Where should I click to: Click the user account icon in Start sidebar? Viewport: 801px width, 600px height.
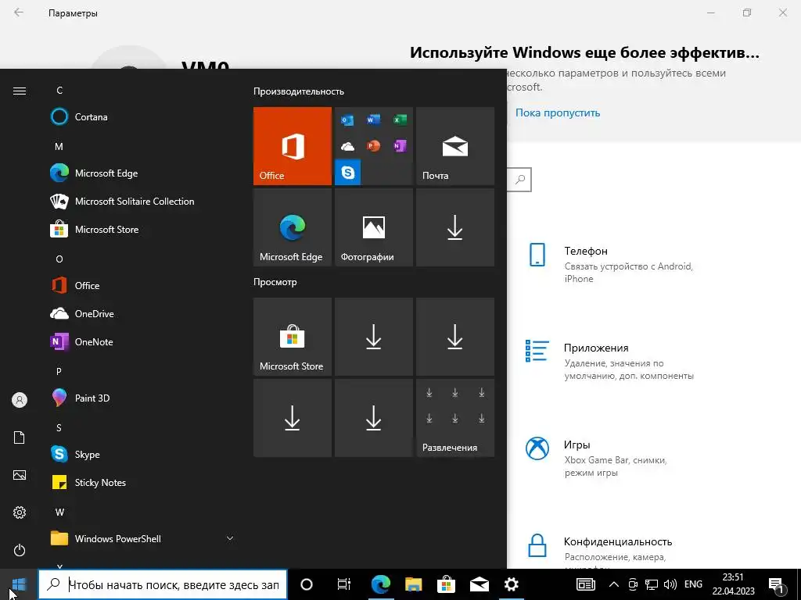(x=20, y=400)
